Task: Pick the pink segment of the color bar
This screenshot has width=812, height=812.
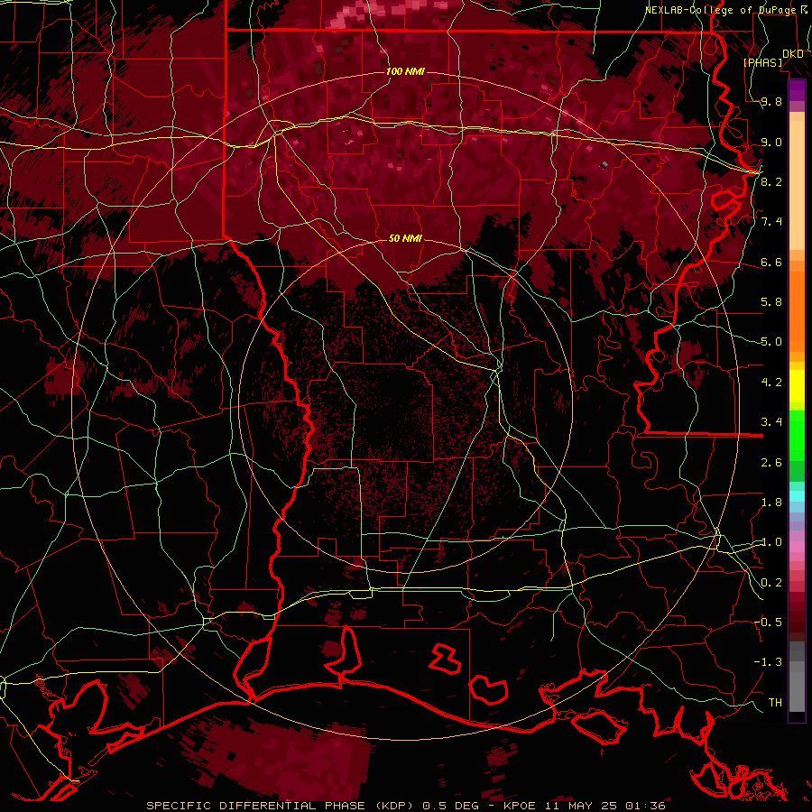Action: pos(797,547)
